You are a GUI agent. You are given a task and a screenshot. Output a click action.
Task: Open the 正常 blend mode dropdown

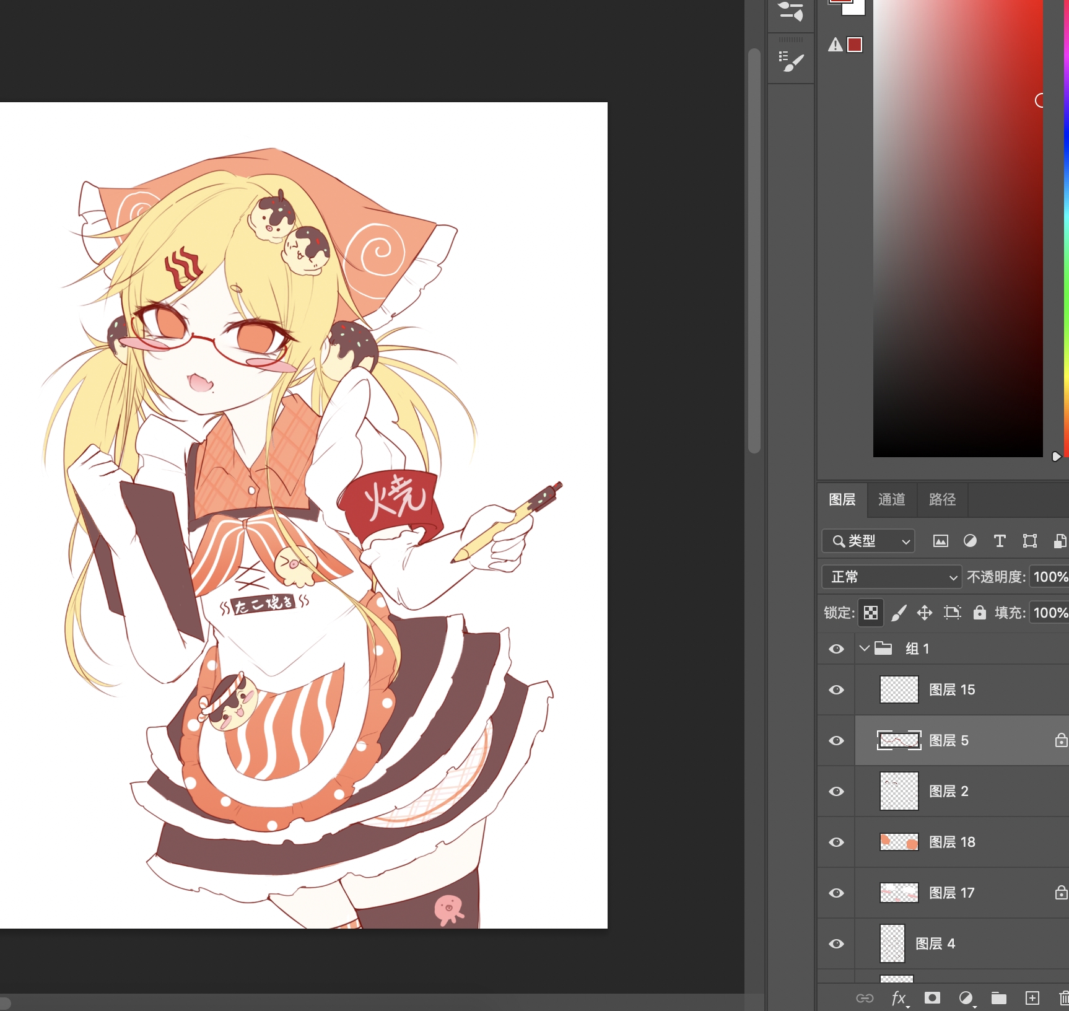891,577
